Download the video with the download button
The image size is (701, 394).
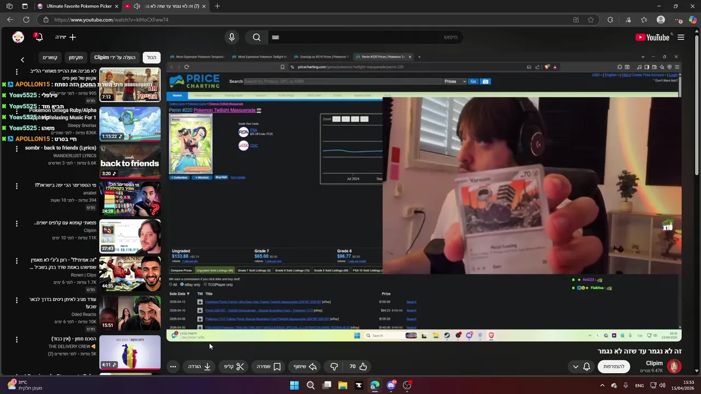click(x=200, y=367)
